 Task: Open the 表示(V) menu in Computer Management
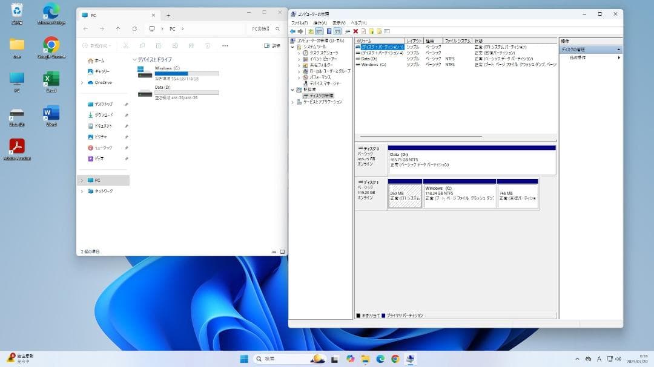click(339, 24)
